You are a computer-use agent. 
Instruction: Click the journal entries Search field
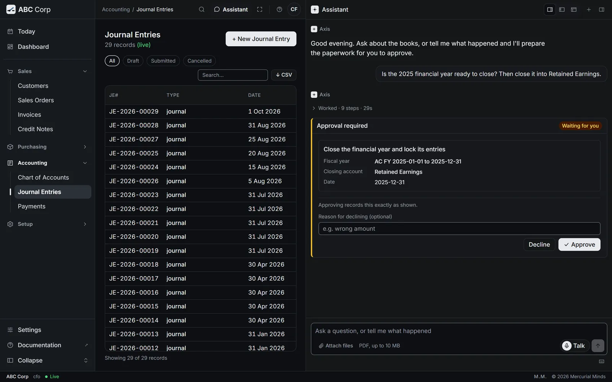233,75
